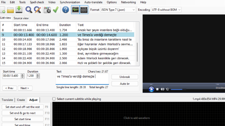Open the Auto-translate menu
The width and height of the screenshot is (225, 126).
point(93,2)
